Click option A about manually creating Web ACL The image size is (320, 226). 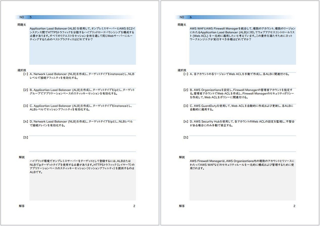[x=240, y=74]
